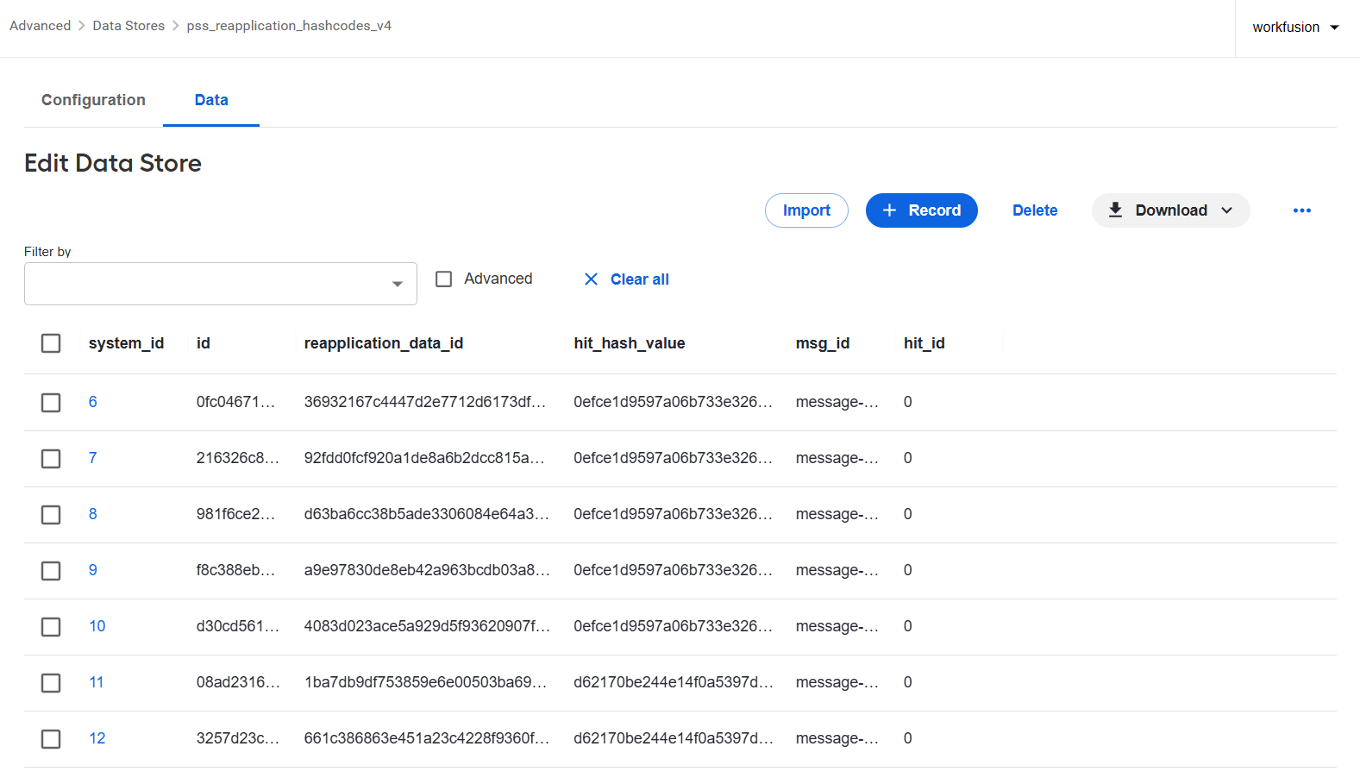Click cell a9e97830de8eb42a963bcdb03a8…
This screenshot has height=784, width=1360.
point(427,570)
